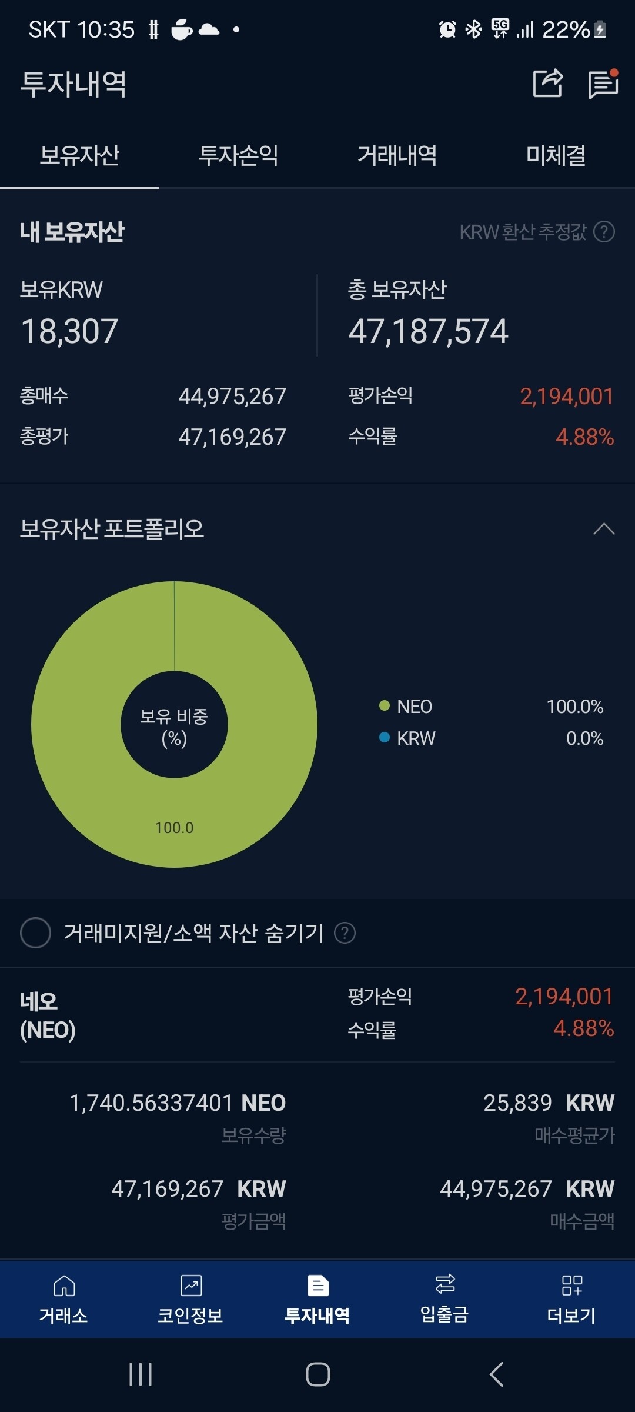
Task: Tap the share icon at top right
Action: pos(547,85)
